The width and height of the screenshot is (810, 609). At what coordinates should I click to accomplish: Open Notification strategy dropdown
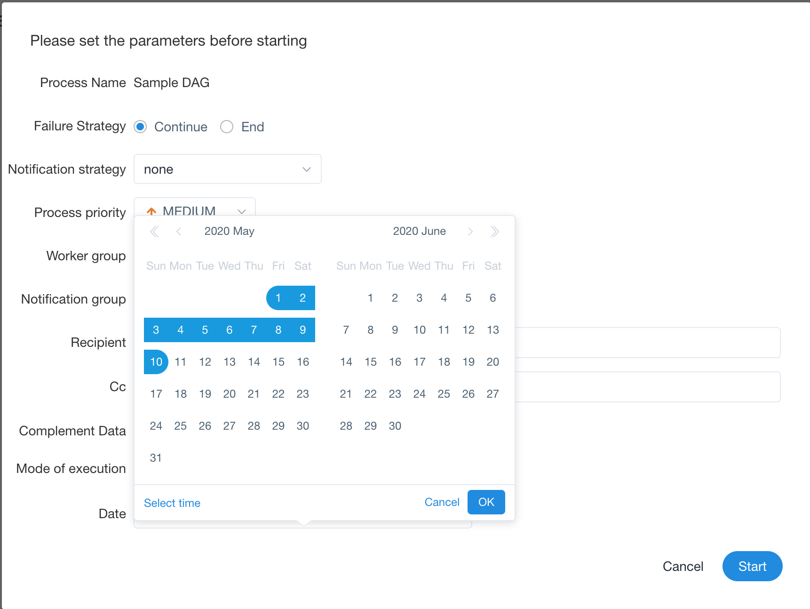(x=227, y=169)
